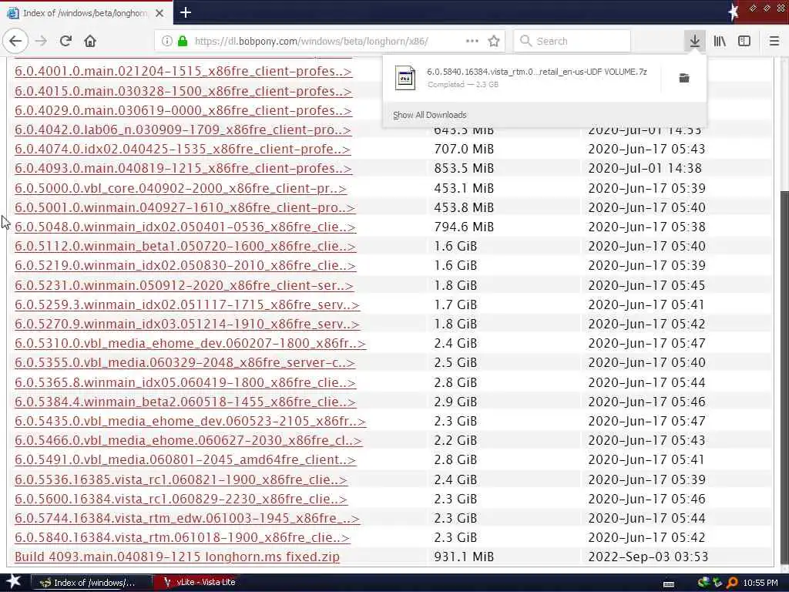Open 6.0.5466.0.vbl_media_ehome.060627-2030 link
This screenshot has width=789, height=592.
click(188, 440)
